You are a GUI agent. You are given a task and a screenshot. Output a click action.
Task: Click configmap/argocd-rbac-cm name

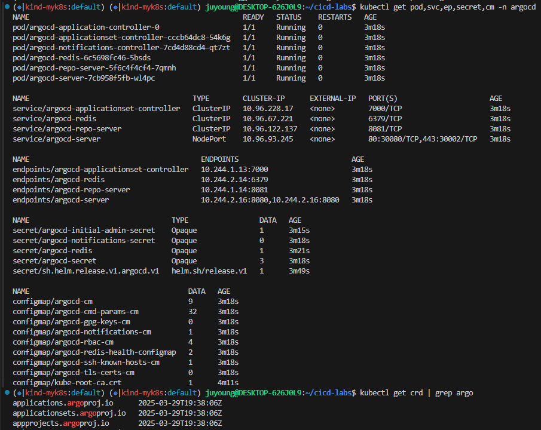(63, 342)
